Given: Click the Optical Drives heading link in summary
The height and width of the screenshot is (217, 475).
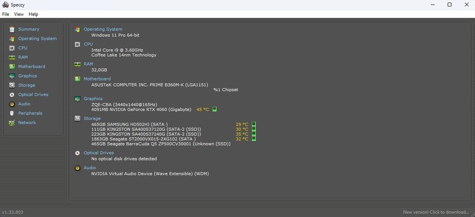Looking at the screenshot, I should 99,153.
